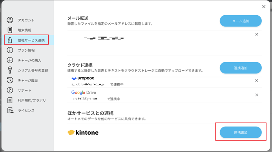Click the プラン情報 info icon
Screen dimensions: 272x152
[x=10, y=50]
